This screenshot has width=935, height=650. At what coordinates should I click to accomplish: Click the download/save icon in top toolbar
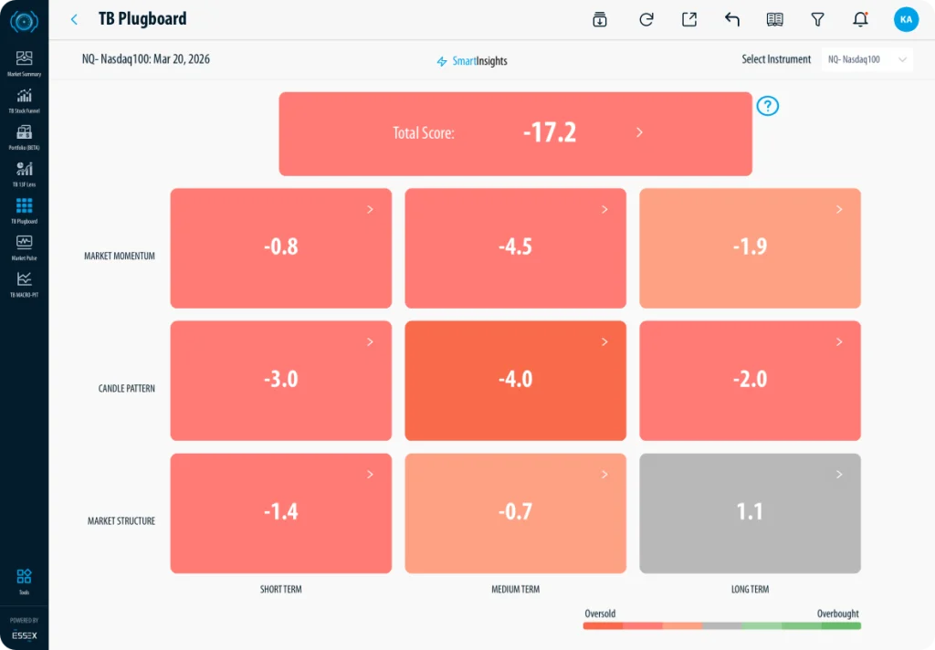600,19
